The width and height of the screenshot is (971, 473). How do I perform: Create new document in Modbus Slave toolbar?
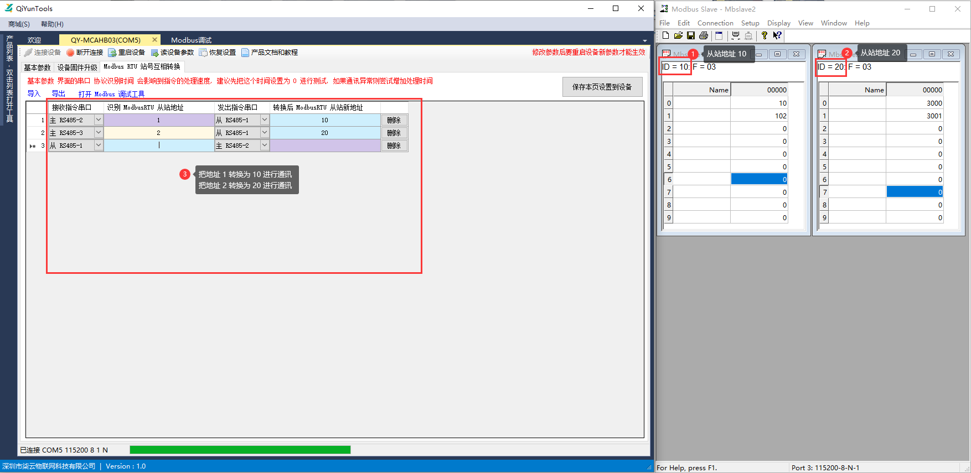tap(665, 35)
